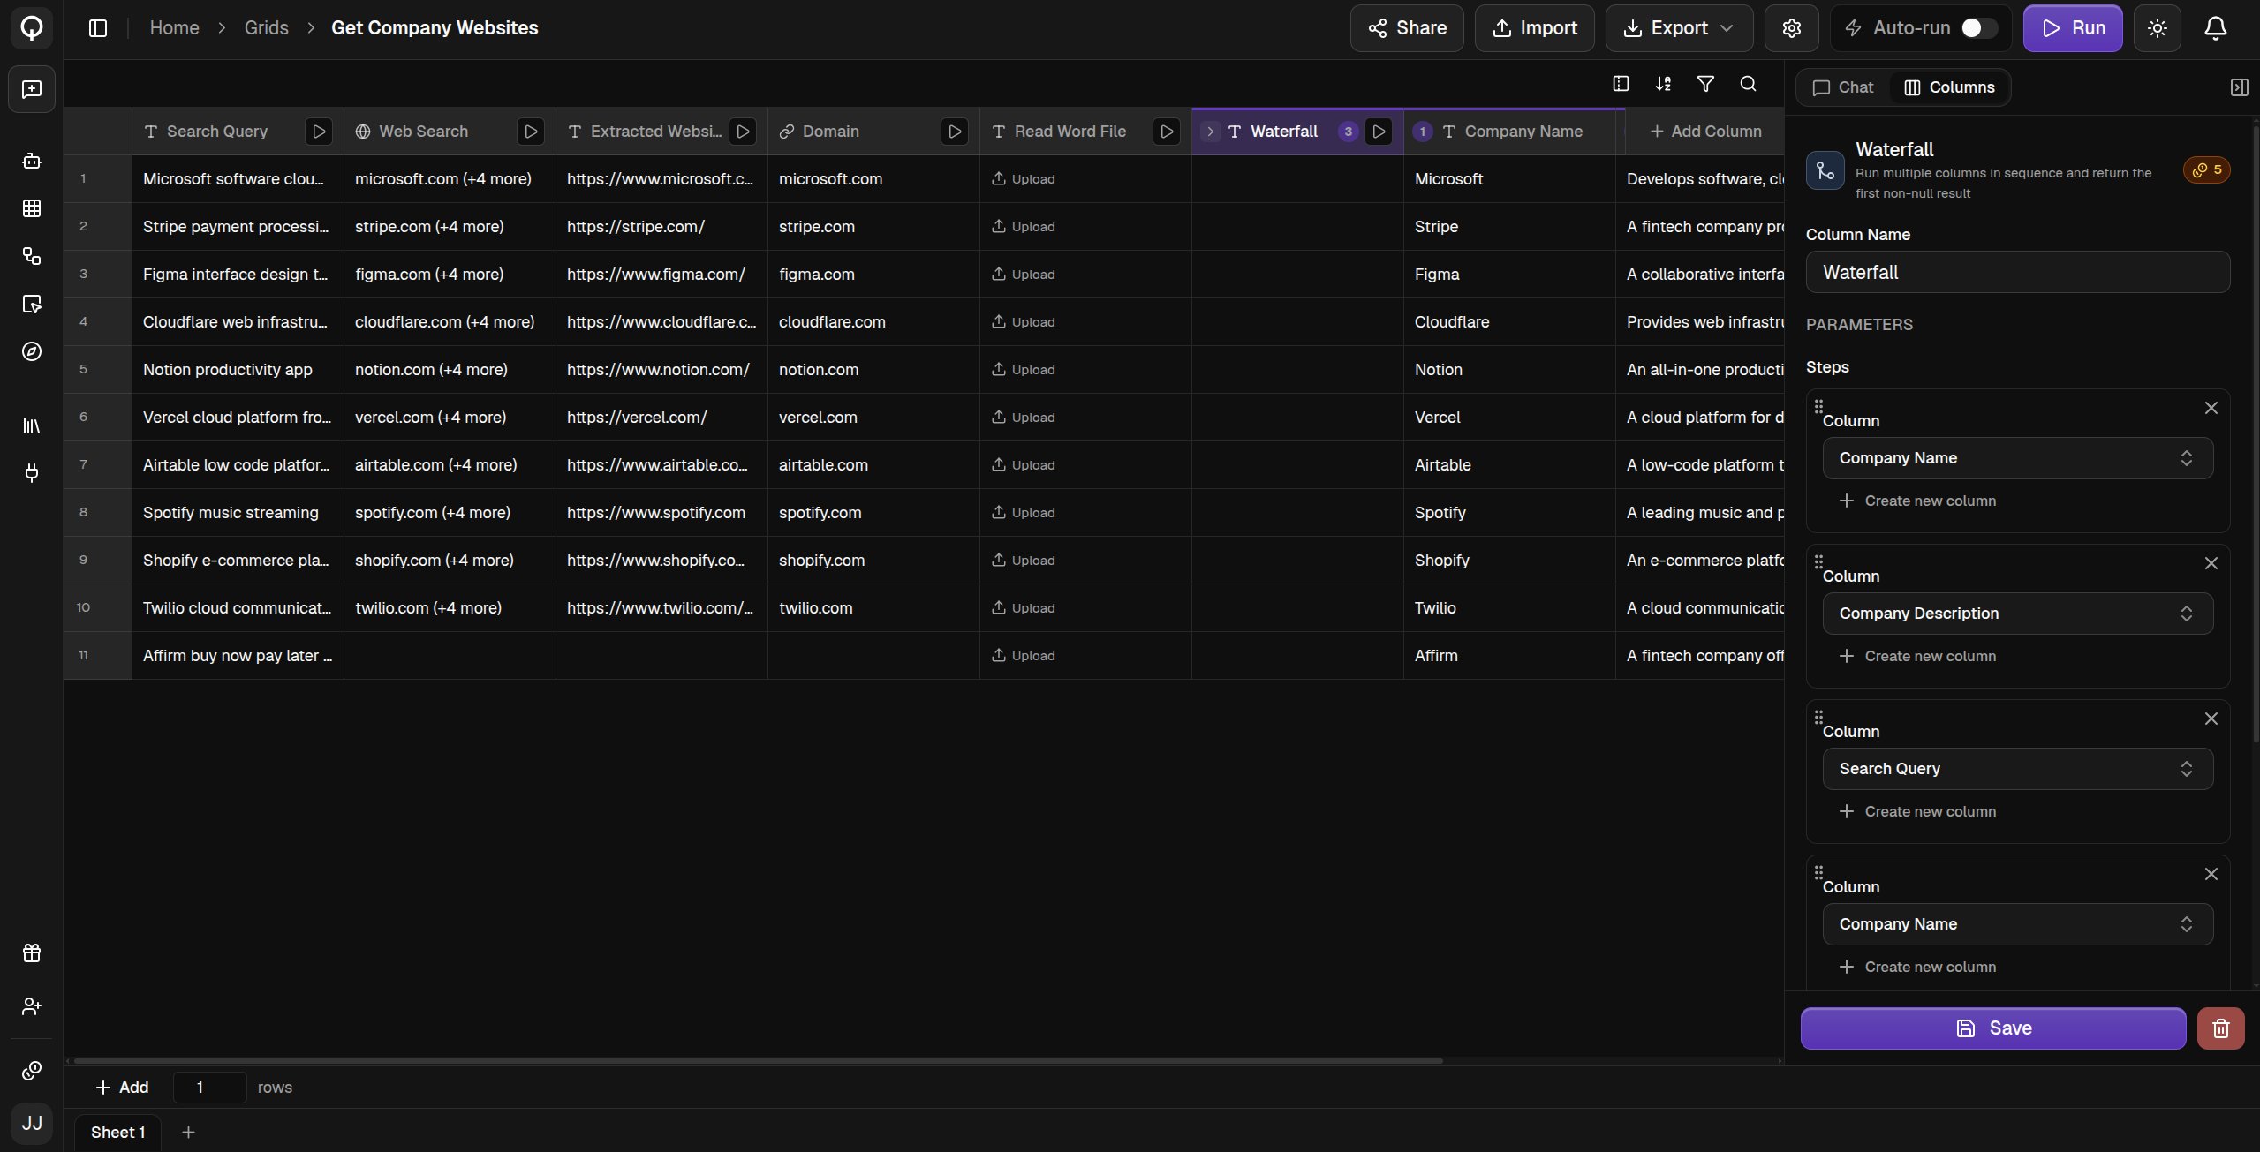Open notifications bell
This screenshot has height=1152, width=2260.
tap(2215, 28)
